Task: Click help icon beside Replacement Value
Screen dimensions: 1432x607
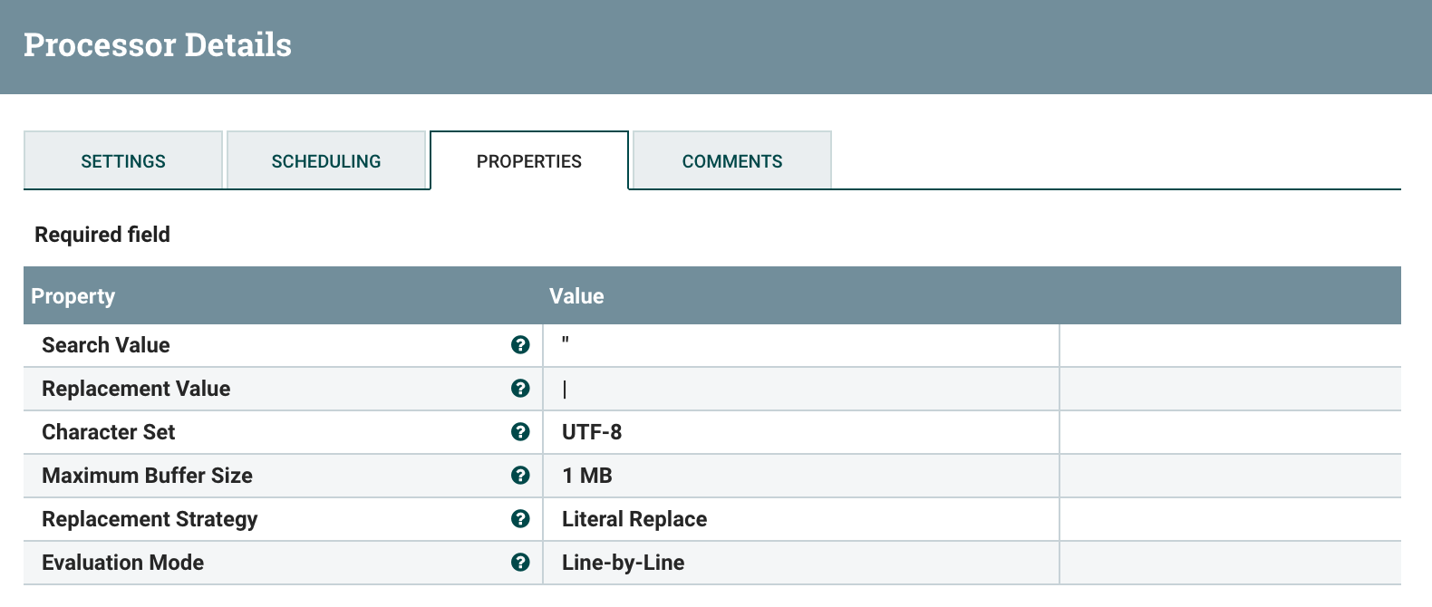Action: pos(520,388)
